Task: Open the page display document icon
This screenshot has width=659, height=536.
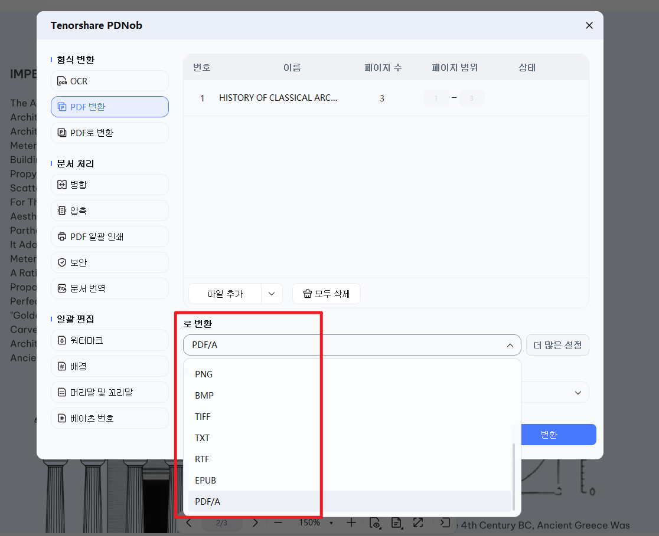Action: 396,522
